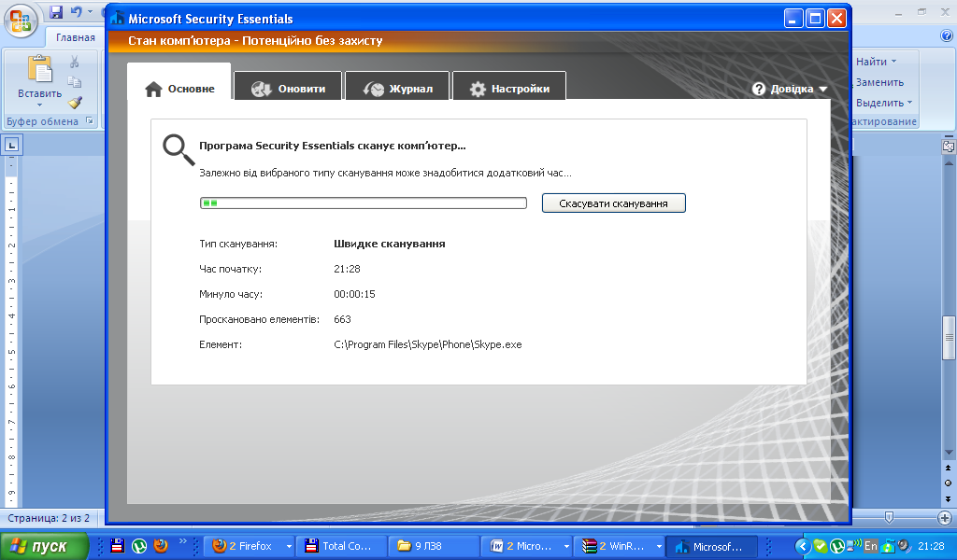This screenshot has height=560, width=957.
Task: Click the Microsoft Security Essentials taskbar button
Action: [711, 546]
